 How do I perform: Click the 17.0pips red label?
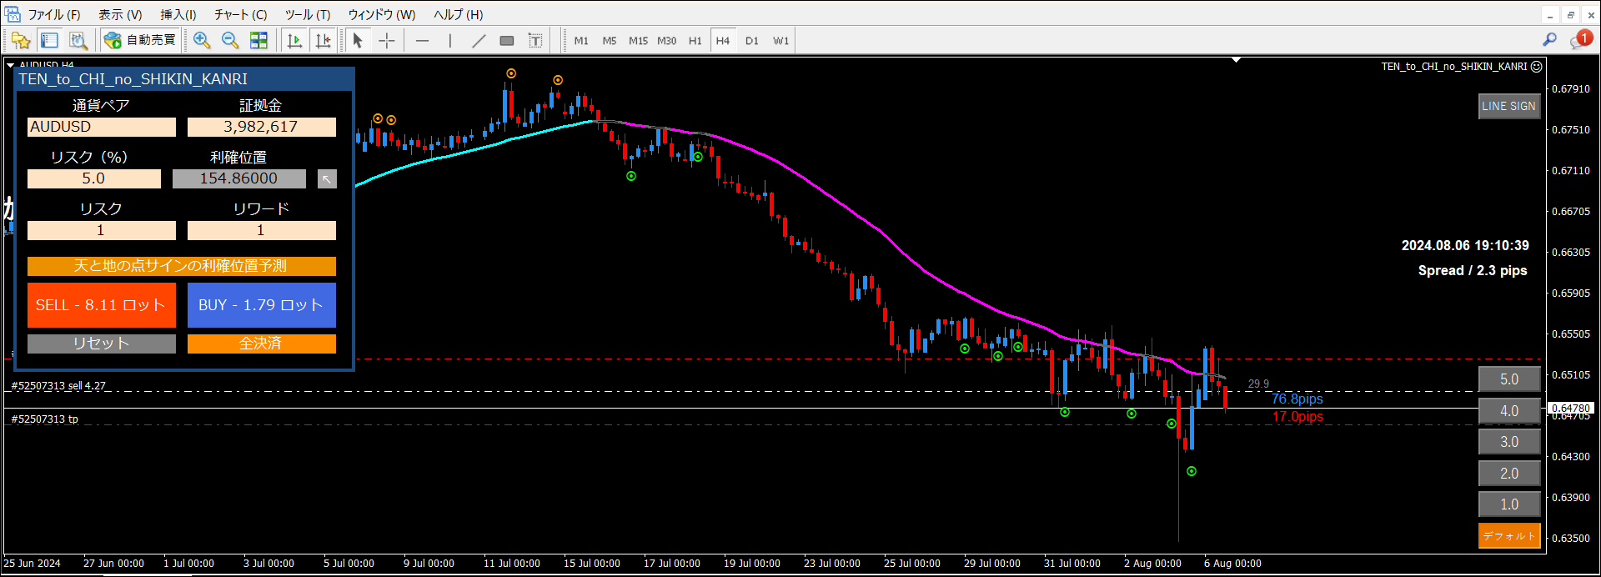[x=1297, y=417]
